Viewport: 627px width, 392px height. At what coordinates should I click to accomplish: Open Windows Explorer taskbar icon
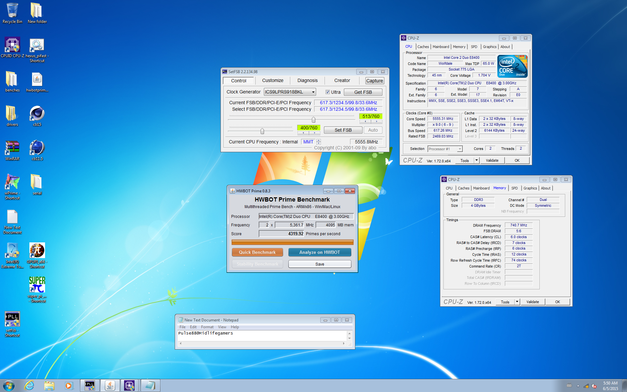49,385
